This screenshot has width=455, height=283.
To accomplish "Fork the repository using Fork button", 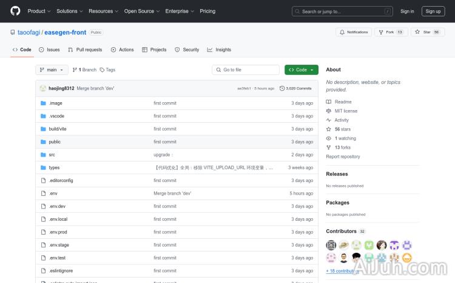I will [386, 32].
